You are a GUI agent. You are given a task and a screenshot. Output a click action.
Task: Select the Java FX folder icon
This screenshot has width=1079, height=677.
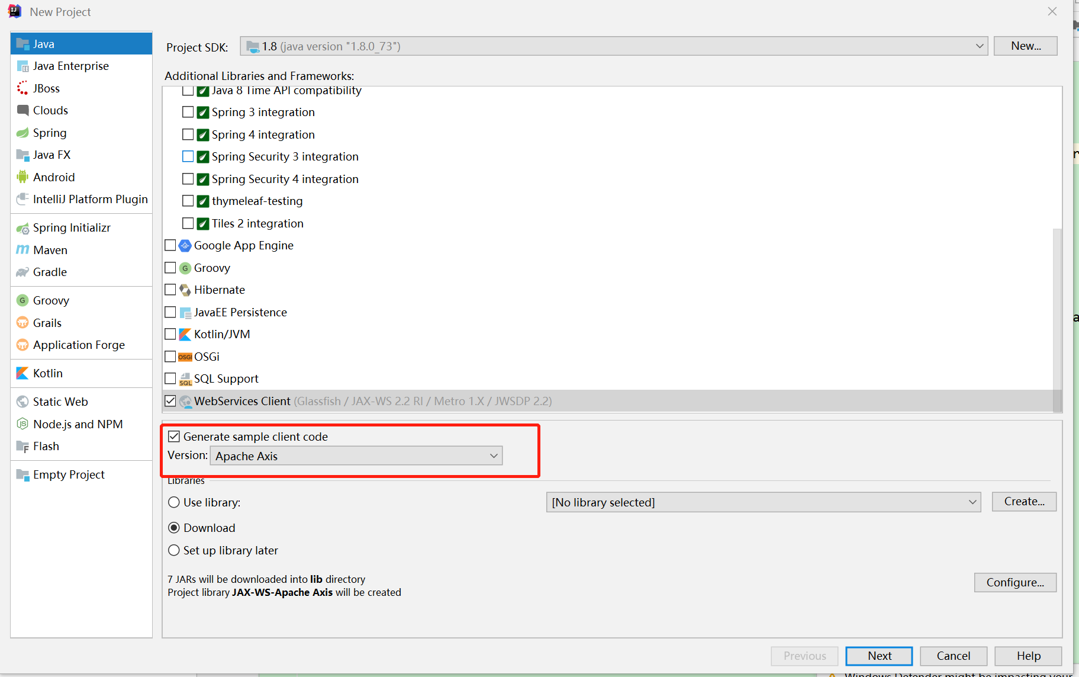[22, 155]
